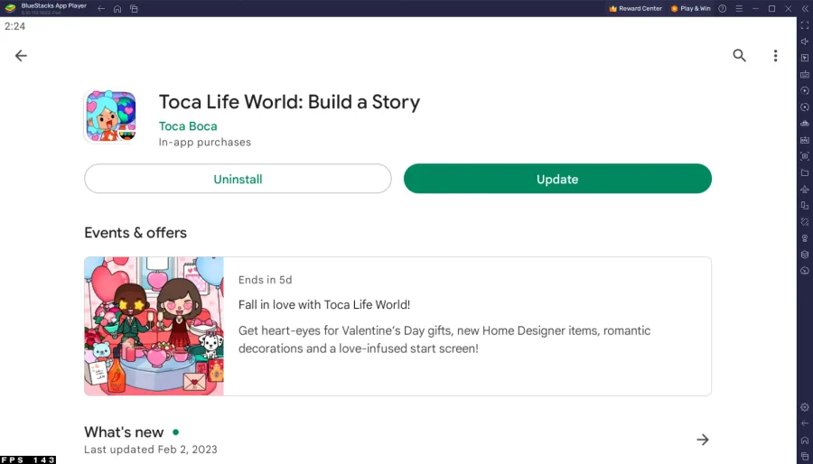Click the sidebar screenshot icon
Viewport: 813px width, 464px height.
pos(805,156)
